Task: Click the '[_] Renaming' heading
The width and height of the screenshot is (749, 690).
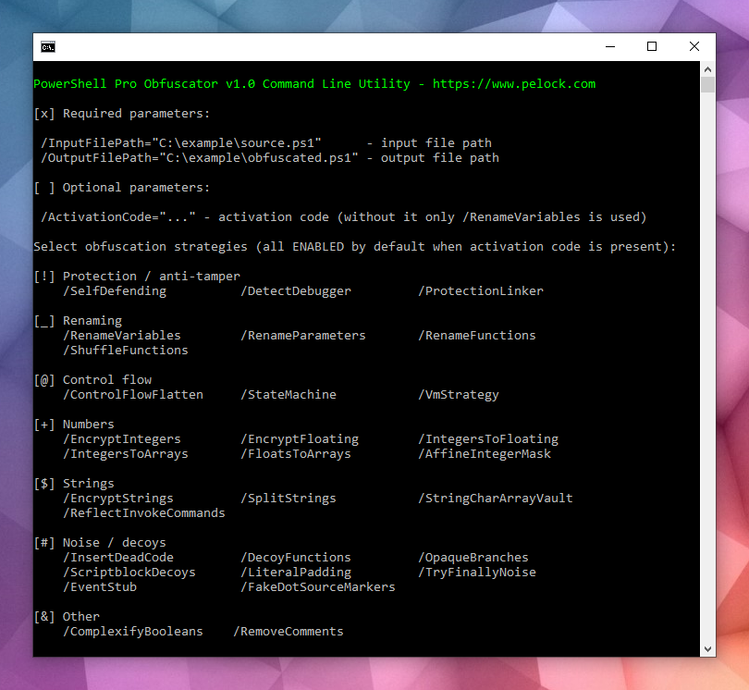Action: click(x=78, y=321)
